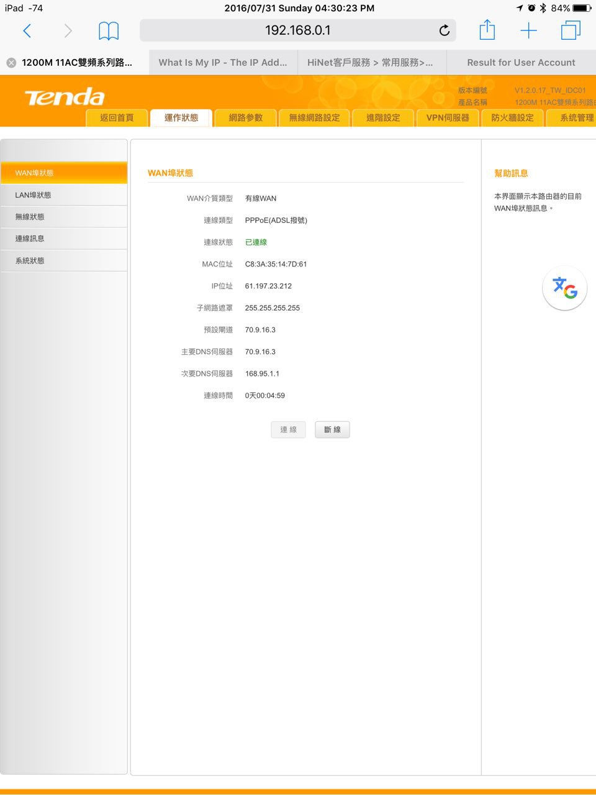Tap the 192.168.0.1 address bar
Screen dimensions: 596x795
pos(298,30)
